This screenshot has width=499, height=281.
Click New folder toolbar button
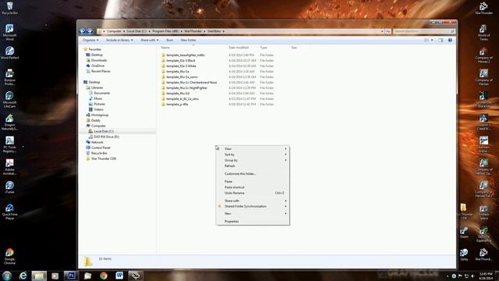pos(189,40)
